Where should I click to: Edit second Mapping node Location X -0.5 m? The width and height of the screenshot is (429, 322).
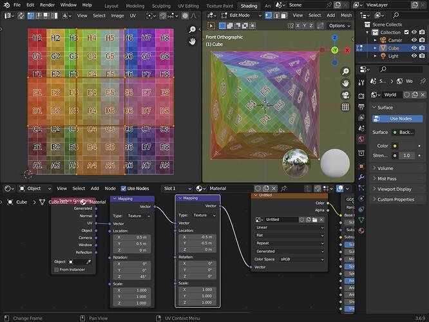coord(197,237)
